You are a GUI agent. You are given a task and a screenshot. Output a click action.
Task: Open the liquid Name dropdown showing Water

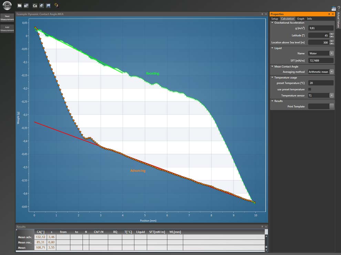331,53
